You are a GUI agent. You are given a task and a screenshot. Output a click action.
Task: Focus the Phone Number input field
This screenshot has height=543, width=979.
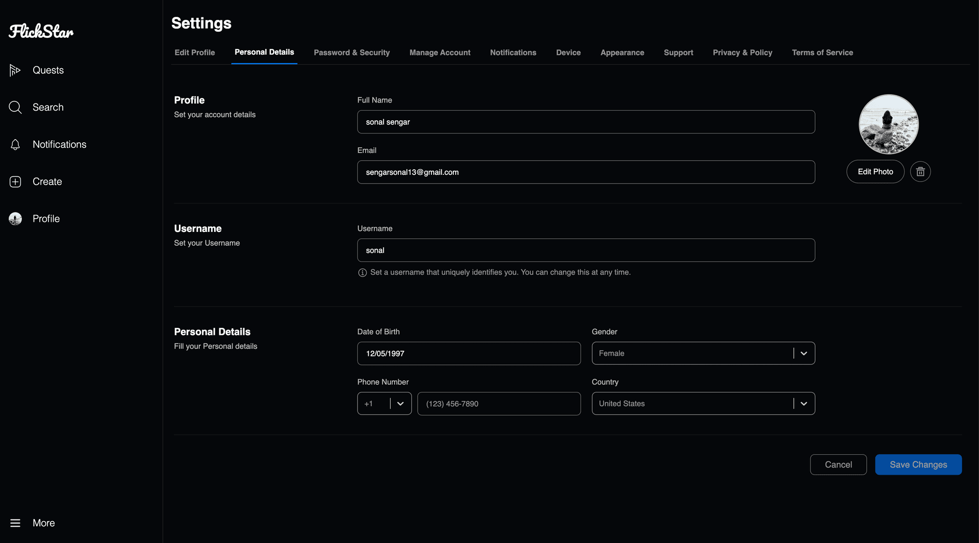coord(498,404)
